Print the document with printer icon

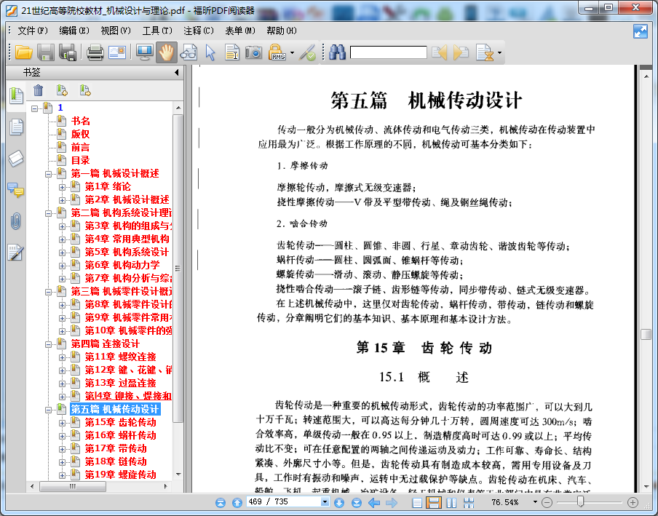coord(95,52)
